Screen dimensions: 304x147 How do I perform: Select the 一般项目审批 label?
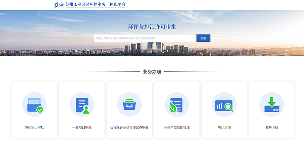point(82,127)
